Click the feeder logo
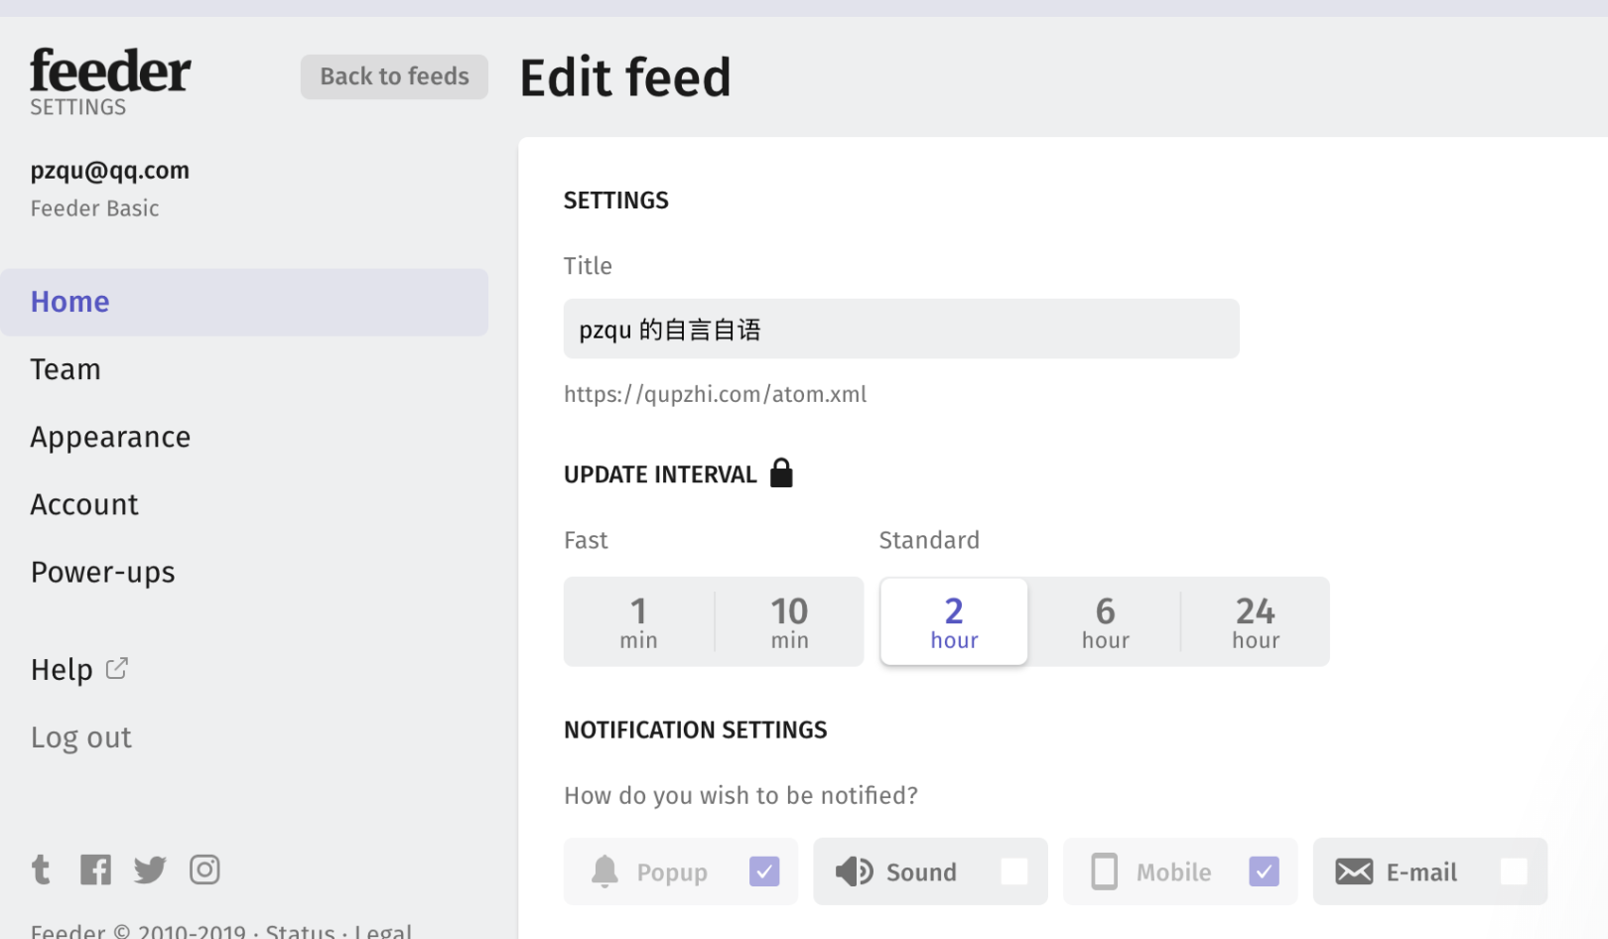1608x939 pixels. [110, 71]
